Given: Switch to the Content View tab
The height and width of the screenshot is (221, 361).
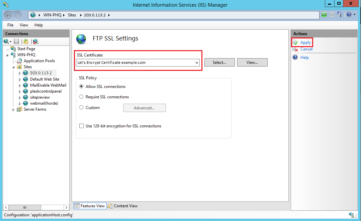Looking at the screenshot, I should point(122,206).
